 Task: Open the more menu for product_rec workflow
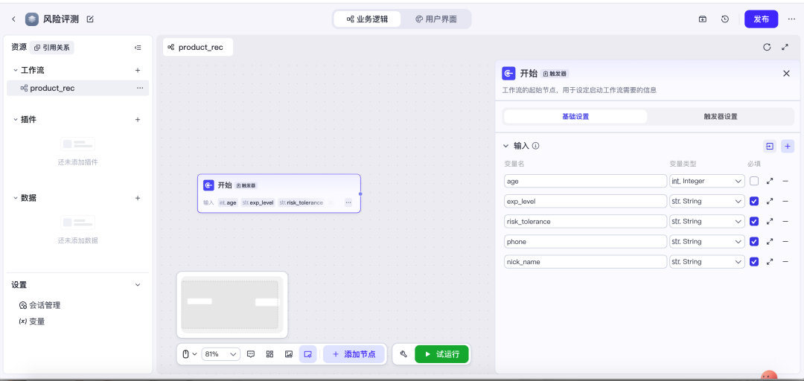pyautogui.click(x=139, y=89)
